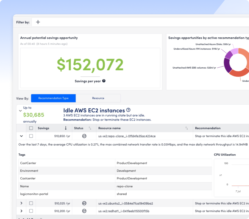
Task: Open us-w2:repo-clone_i-0ffd4fe35ac4234ce resource link
Action: 127,136
